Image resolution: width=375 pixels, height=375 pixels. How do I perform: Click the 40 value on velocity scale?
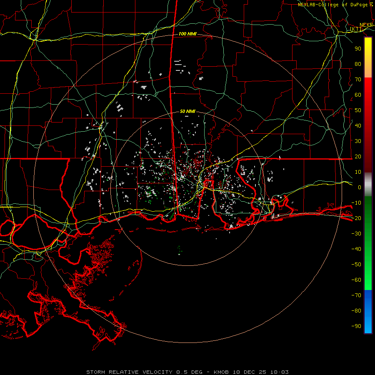click(358, 125)
